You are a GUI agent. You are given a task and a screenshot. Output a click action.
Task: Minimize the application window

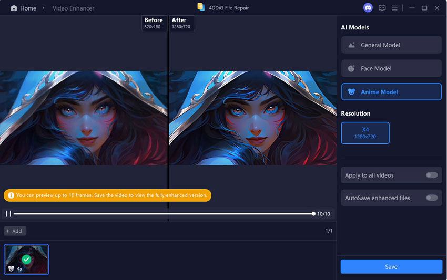click(x=412, y=8)
